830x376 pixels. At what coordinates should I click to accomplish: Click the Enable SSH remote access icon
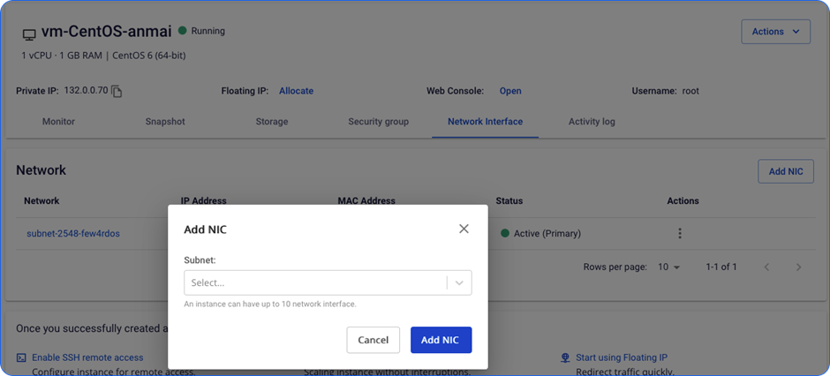point(21,357)
